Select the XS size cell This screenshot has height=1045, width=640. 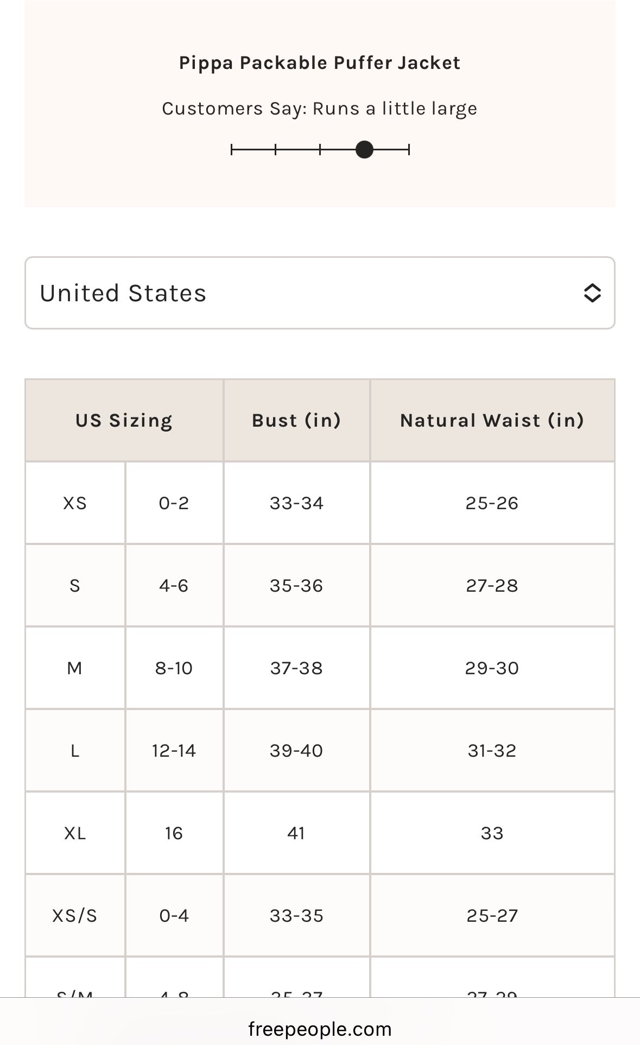[75, 503]
